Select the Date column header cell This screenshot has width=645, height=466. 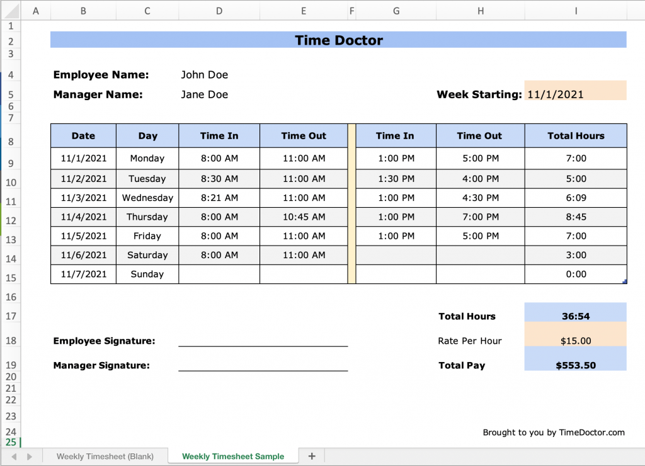tap(84, 136)
